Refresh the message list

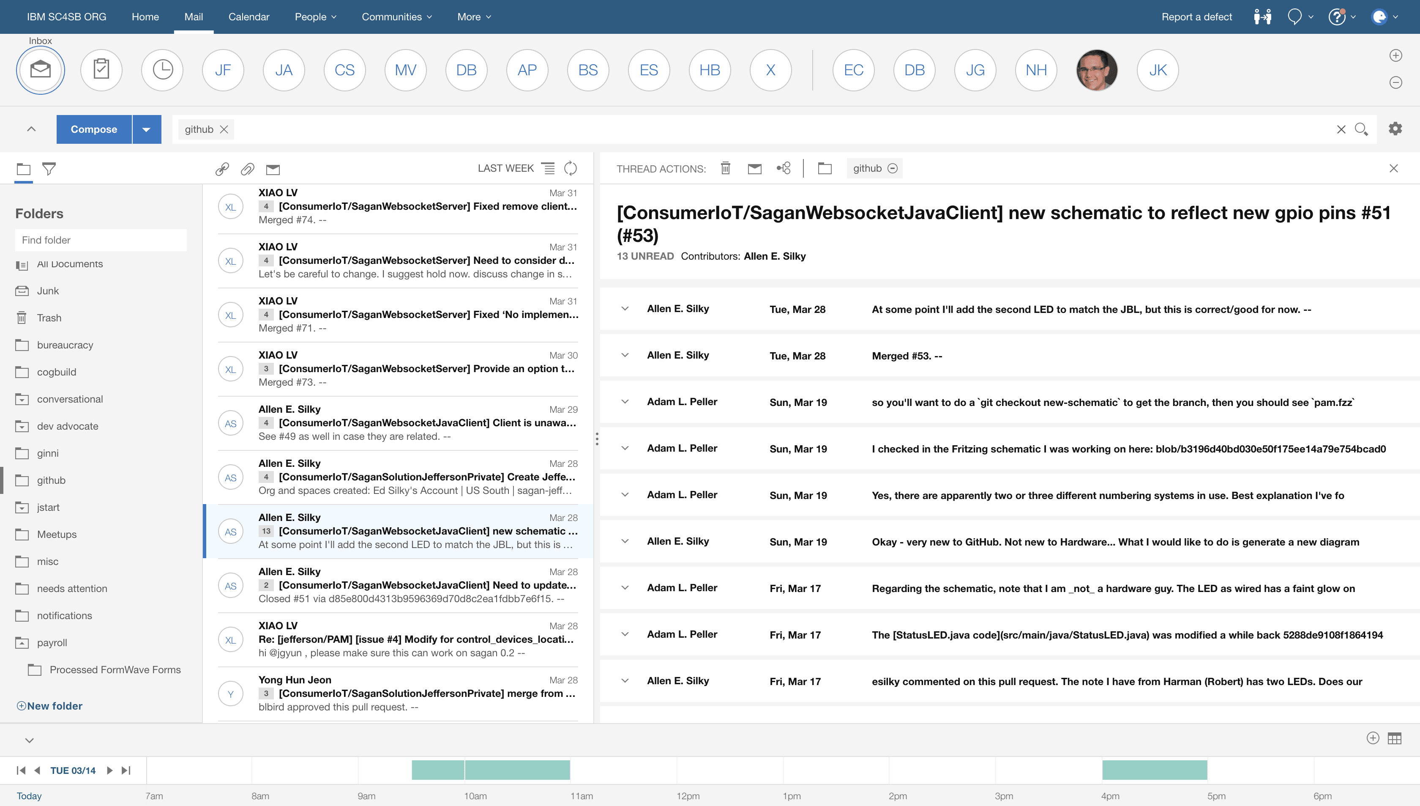(570, 168)
